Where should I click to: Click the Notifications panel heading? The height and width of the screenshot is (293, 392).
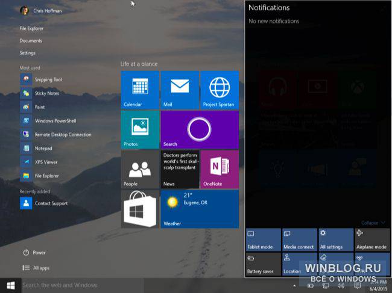coord(269,8)
